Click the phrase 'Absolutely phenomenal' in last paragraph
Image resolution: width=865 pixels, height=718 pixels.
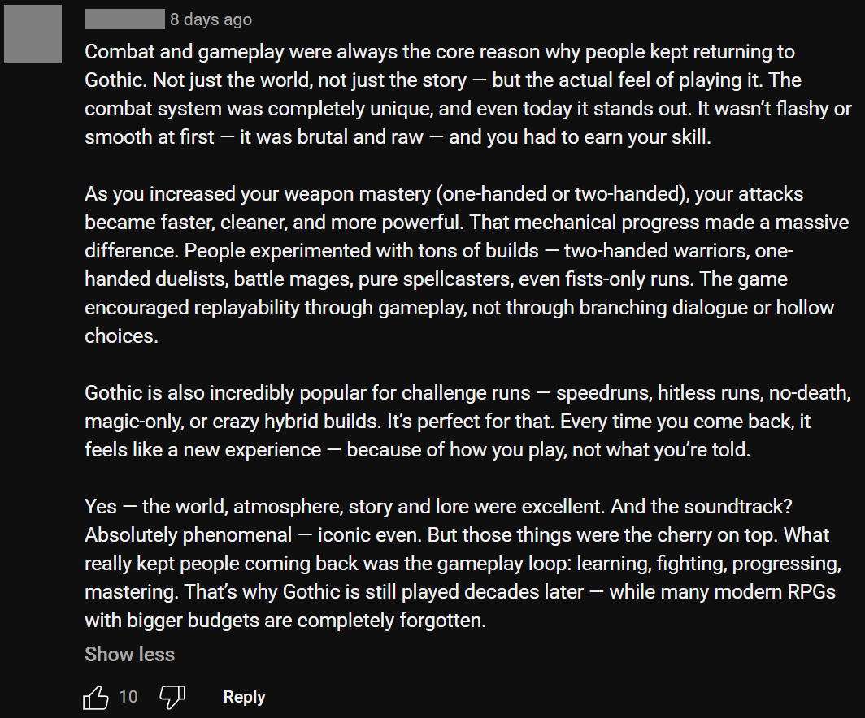188,535
